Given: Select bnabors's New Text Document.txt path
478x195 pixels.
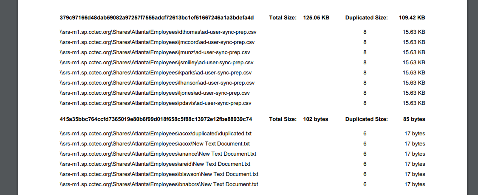Looking at the screenshot, I should [x=159, y=184].
